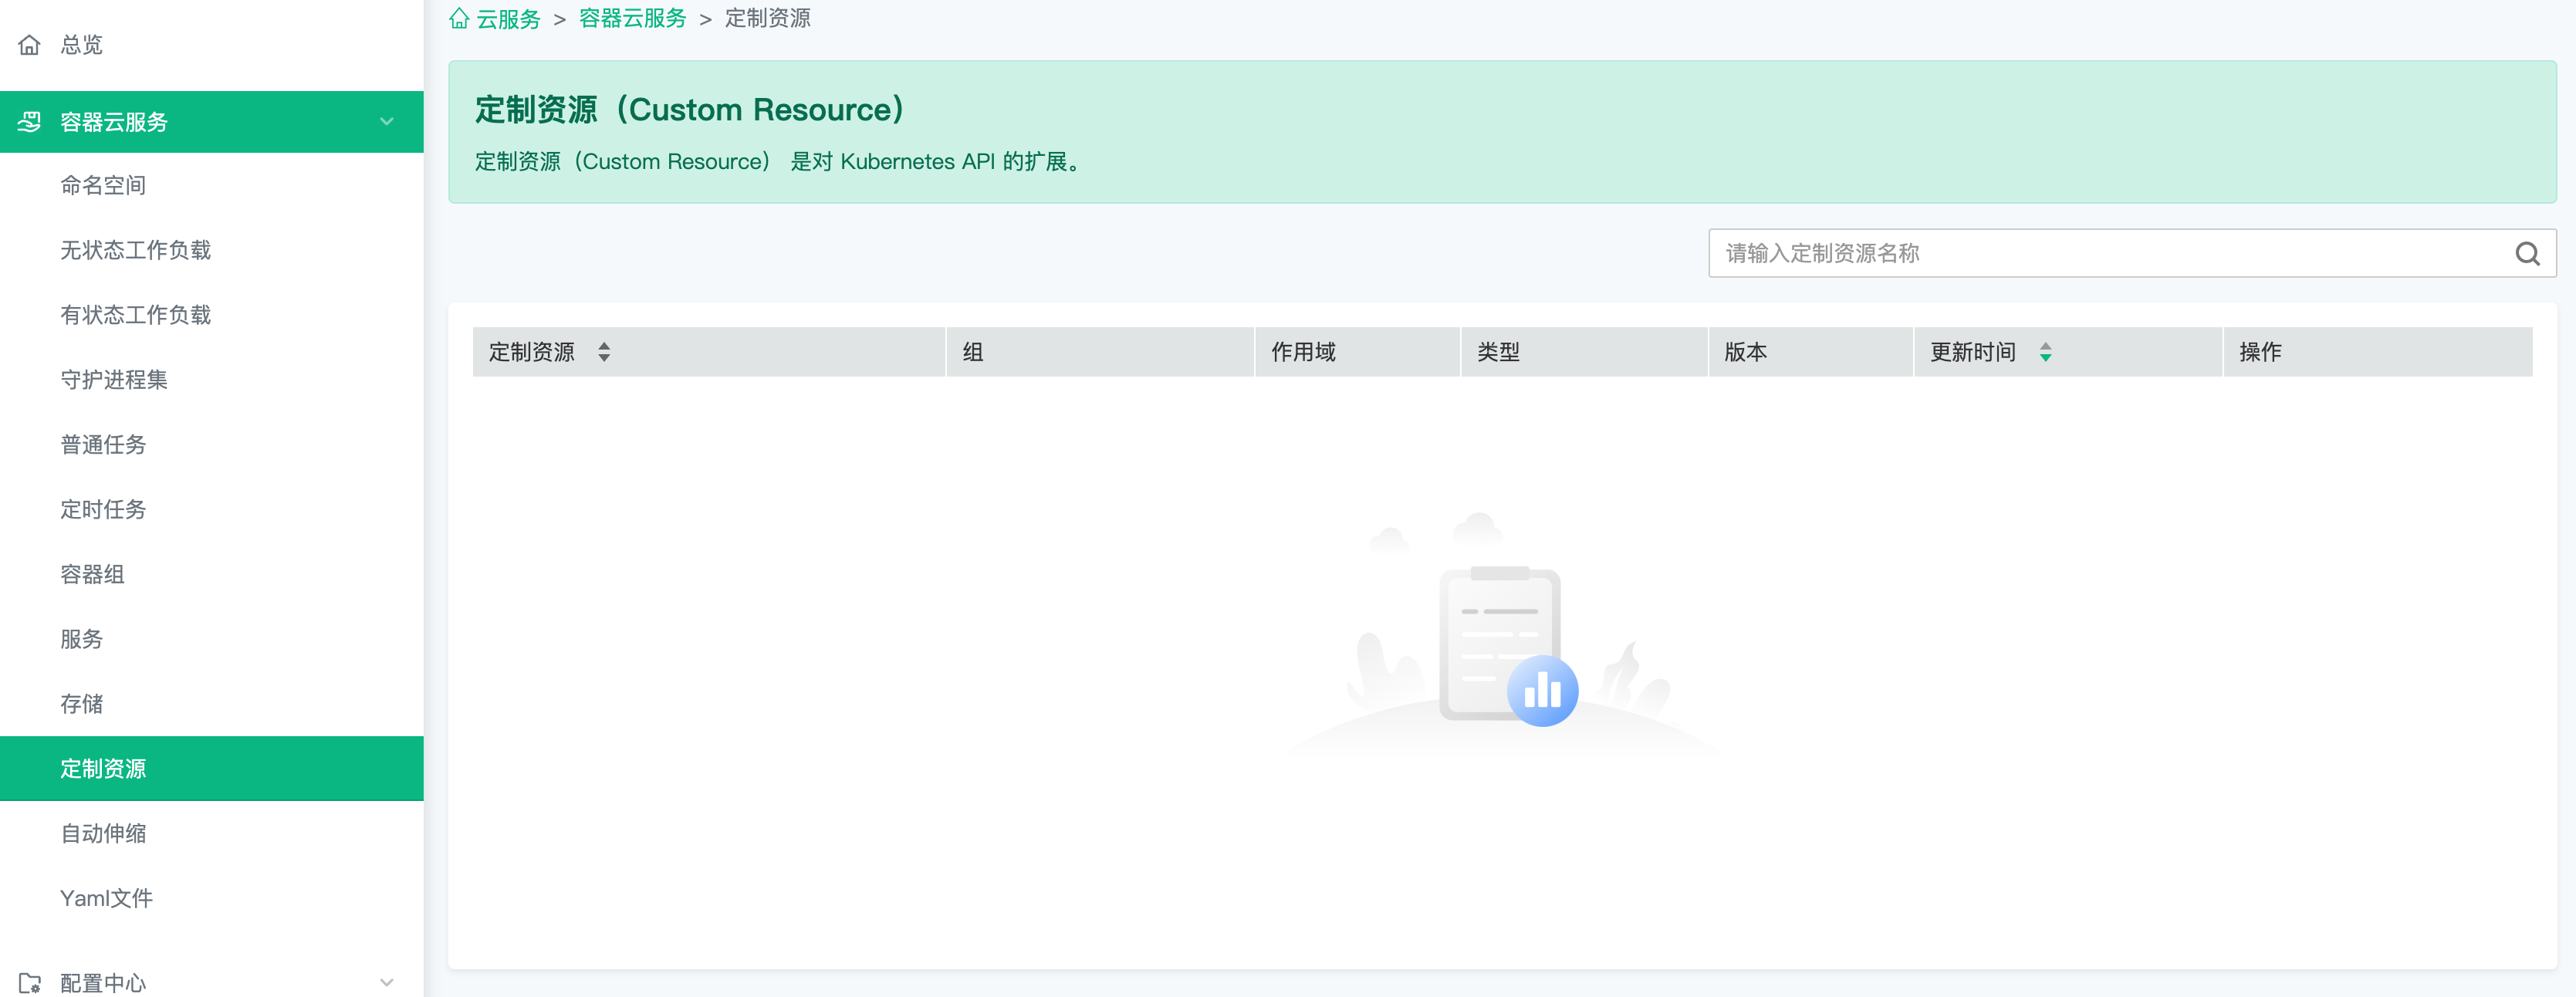This screenshot has height=997, width=2576.
Task: Click the 容器云服务 breadcrumb link
Action: click(632, 18)
